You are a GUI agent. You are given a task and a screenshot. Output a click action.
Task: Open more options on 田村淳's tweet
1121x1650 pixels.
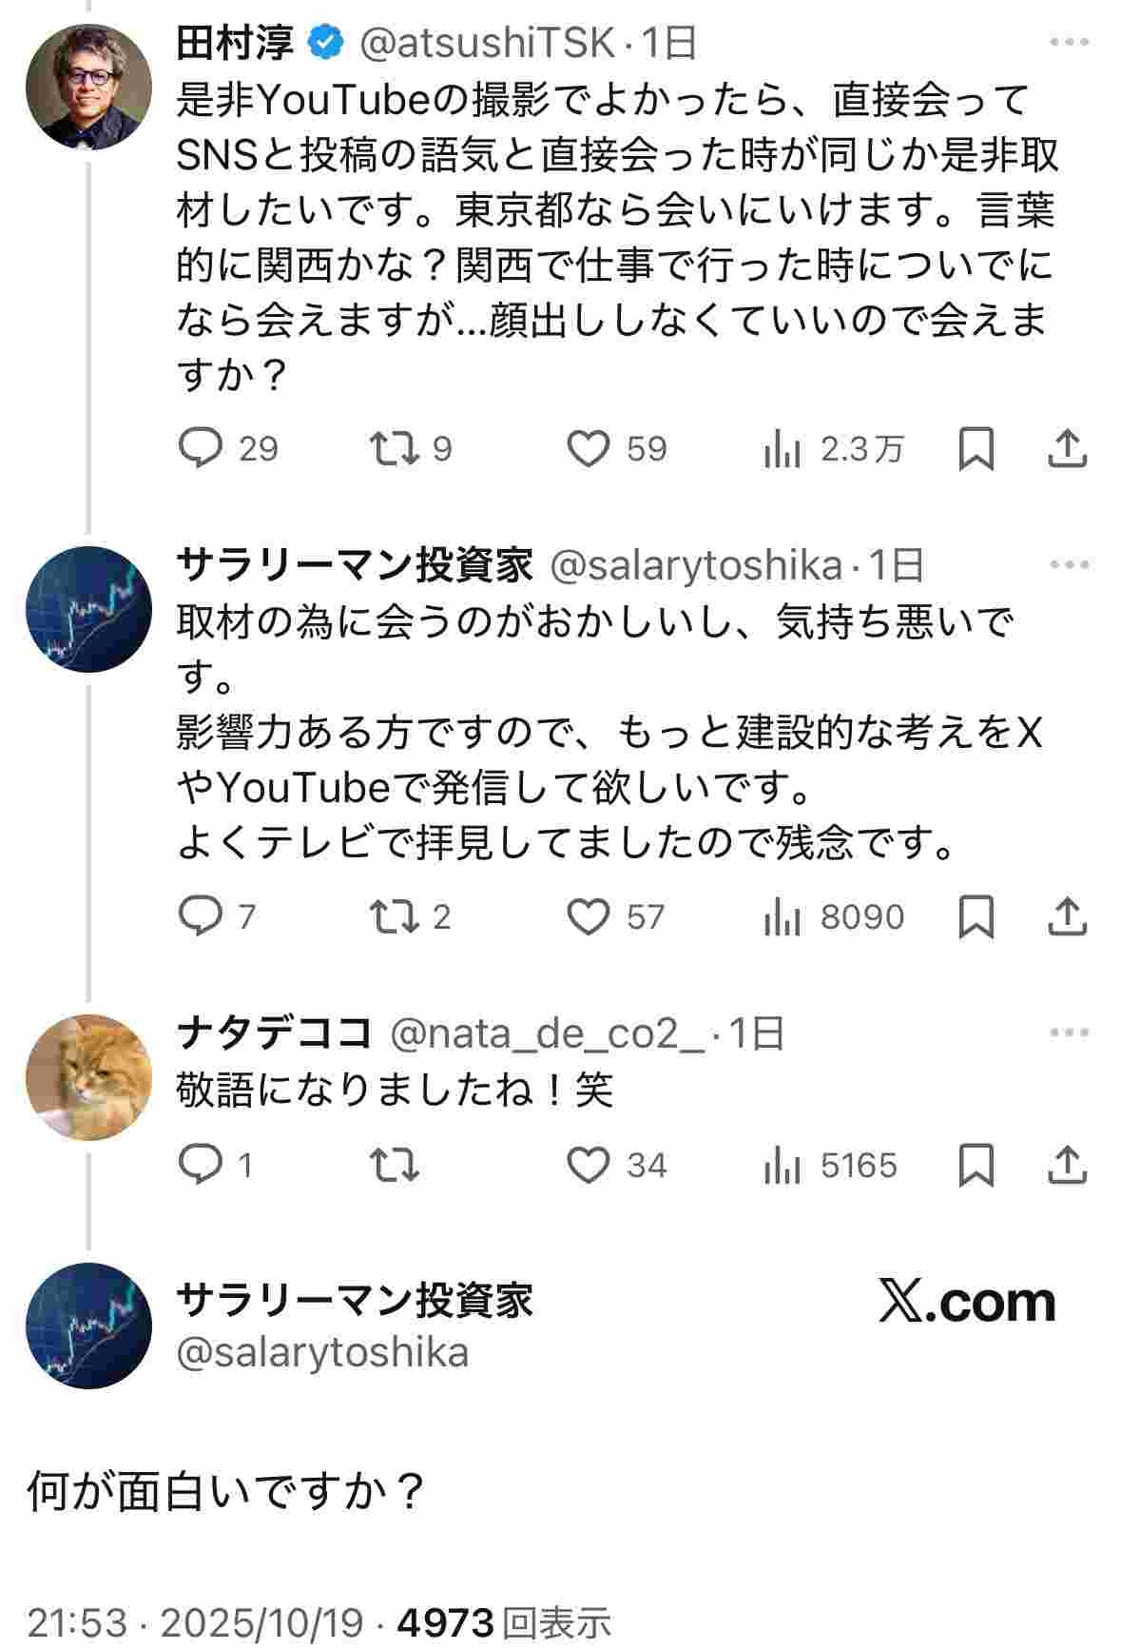pos(1070,43)
